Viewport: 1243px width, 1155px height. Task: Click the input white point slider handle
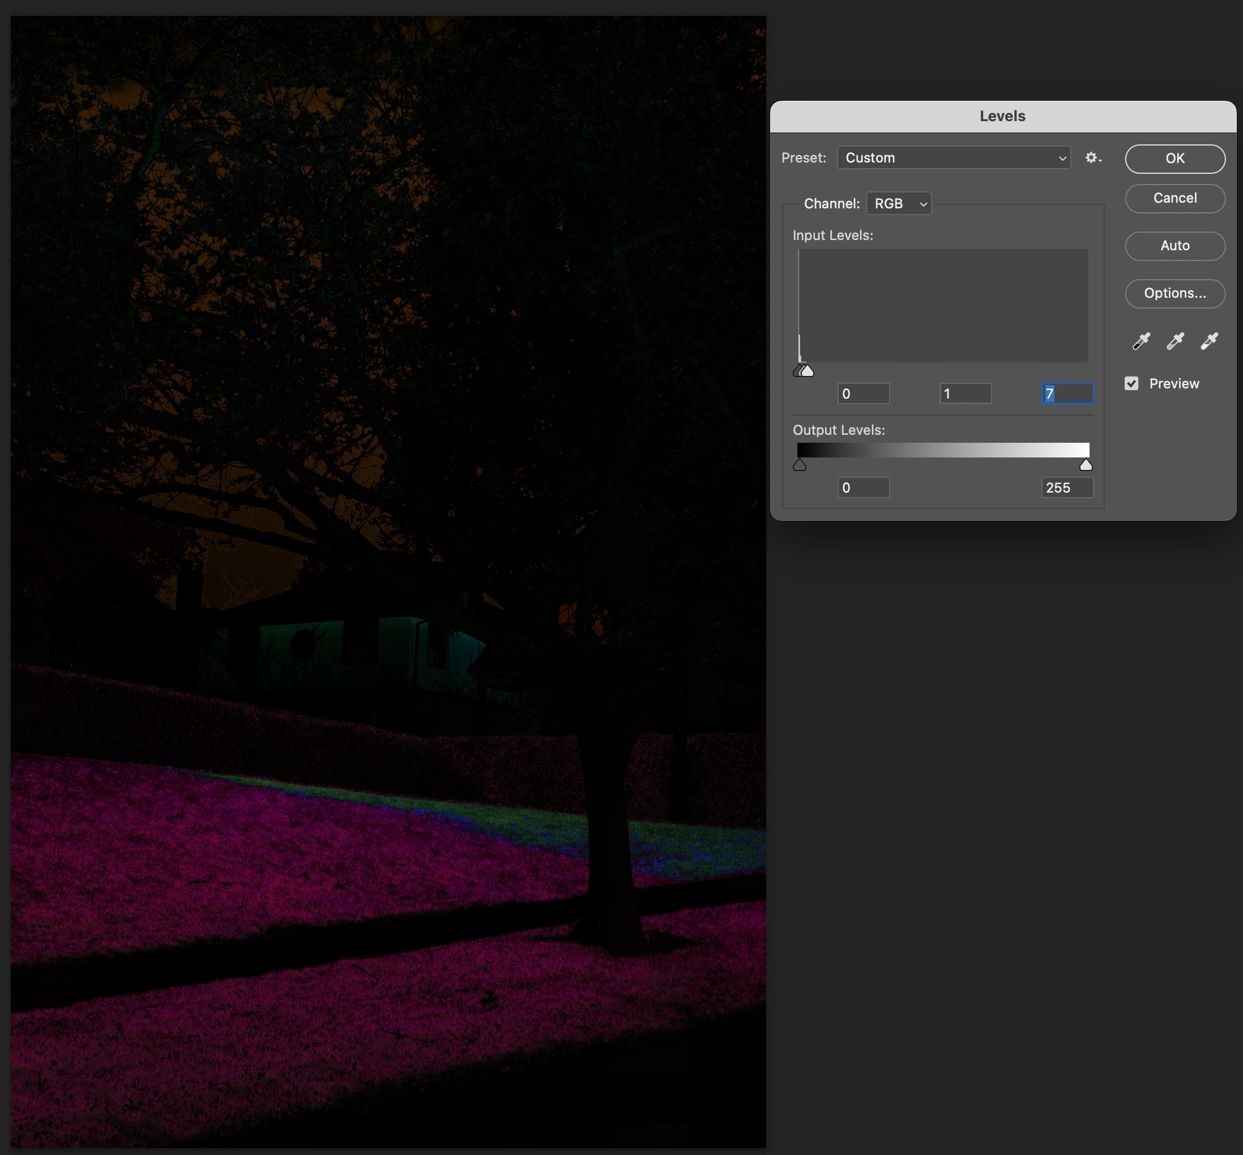pyautogui.click(x=809, y=372)
